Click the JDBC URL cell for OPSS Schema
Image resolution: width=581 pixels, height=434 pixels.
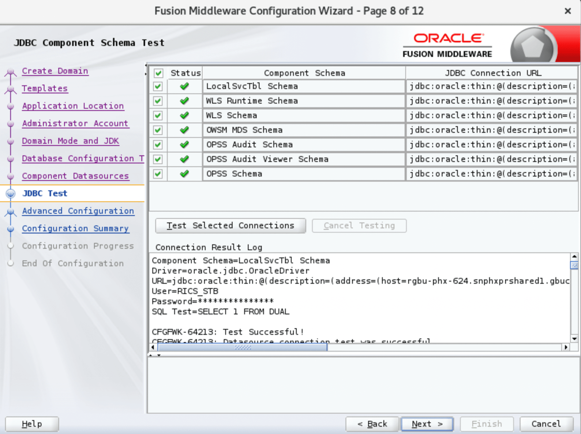[492, 174]
